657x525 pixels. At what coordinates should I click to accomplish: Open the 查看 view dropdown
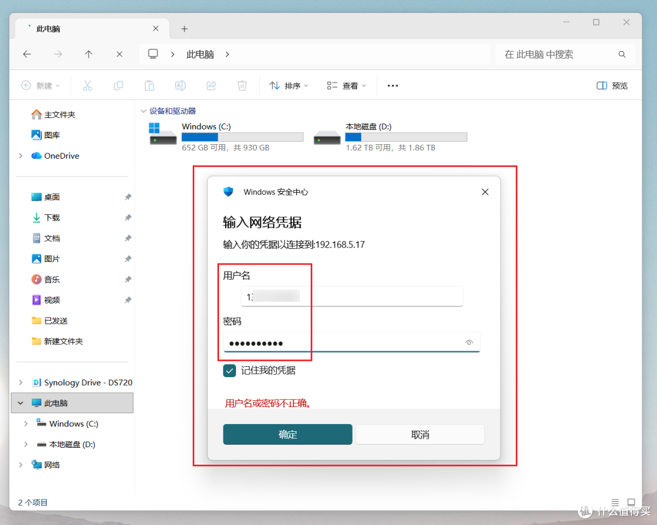click(347, 86)
